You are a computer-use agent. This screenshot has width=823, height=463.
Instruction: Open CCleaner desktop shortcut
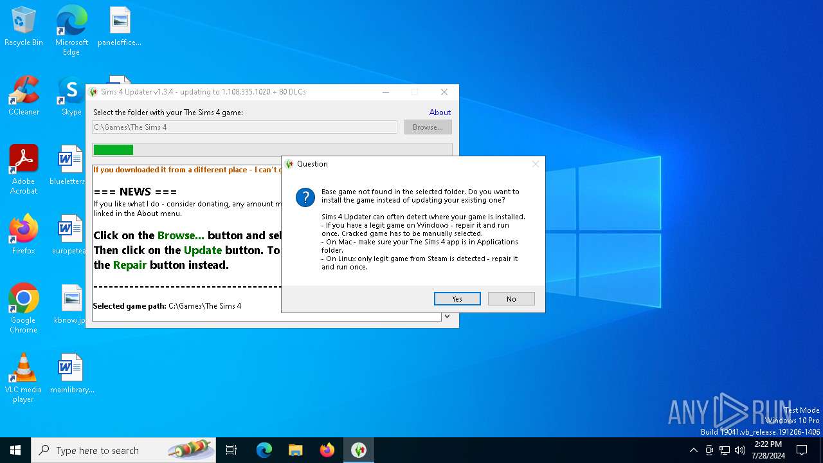[x=24, y=96]
